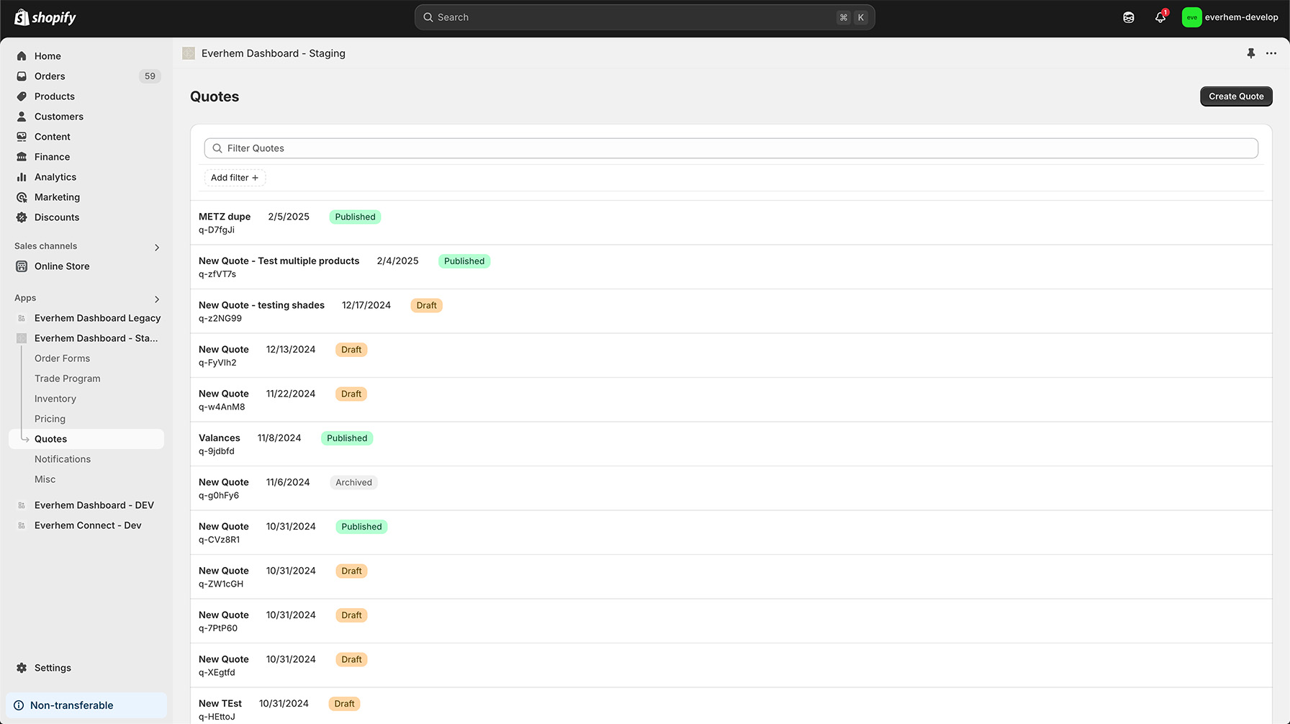Image resolution: width=1290 pixels, height=724 pixels.
Task: Open the Misc submenu item
Action: coord(45,479)
